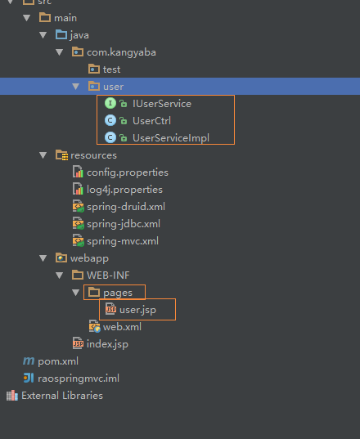Click the IUserService interface icon
The image size is (360, 439).
point(110,103)
